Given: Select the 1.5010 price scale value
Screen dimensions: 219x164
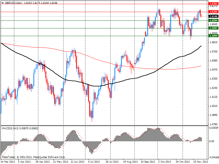Looking at the screenshot, I should 214,106.
